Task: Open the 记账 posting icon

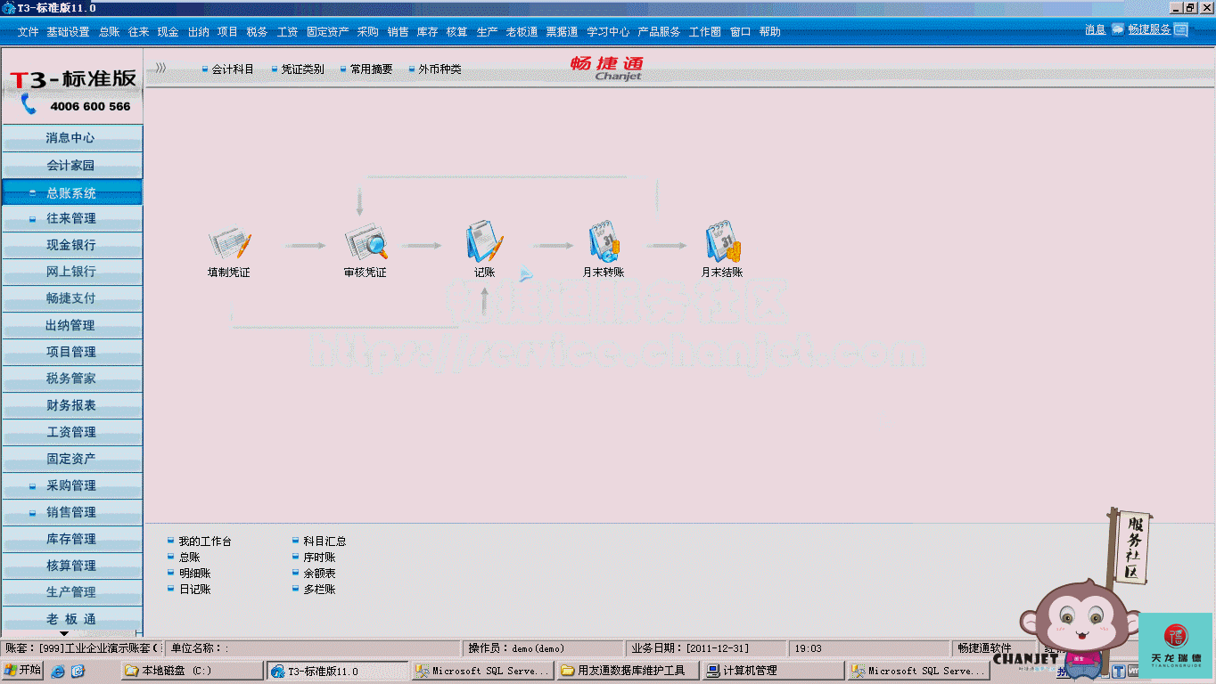Action: 484,242
